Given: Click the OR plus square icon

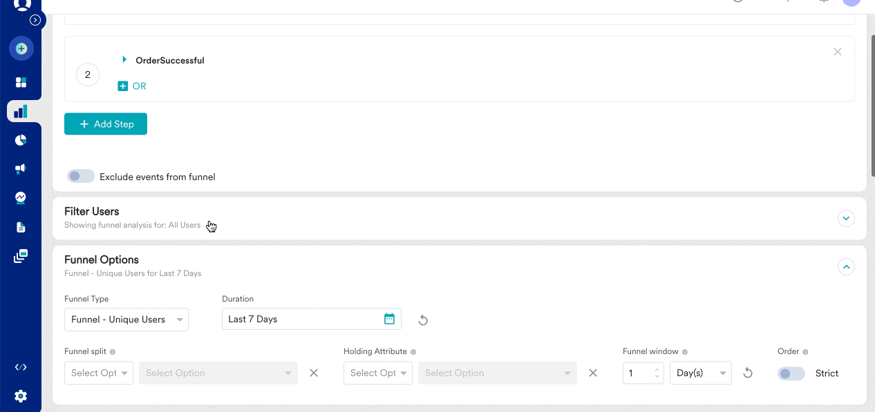Looking at the screenshot, I should [x=123, y=86].
